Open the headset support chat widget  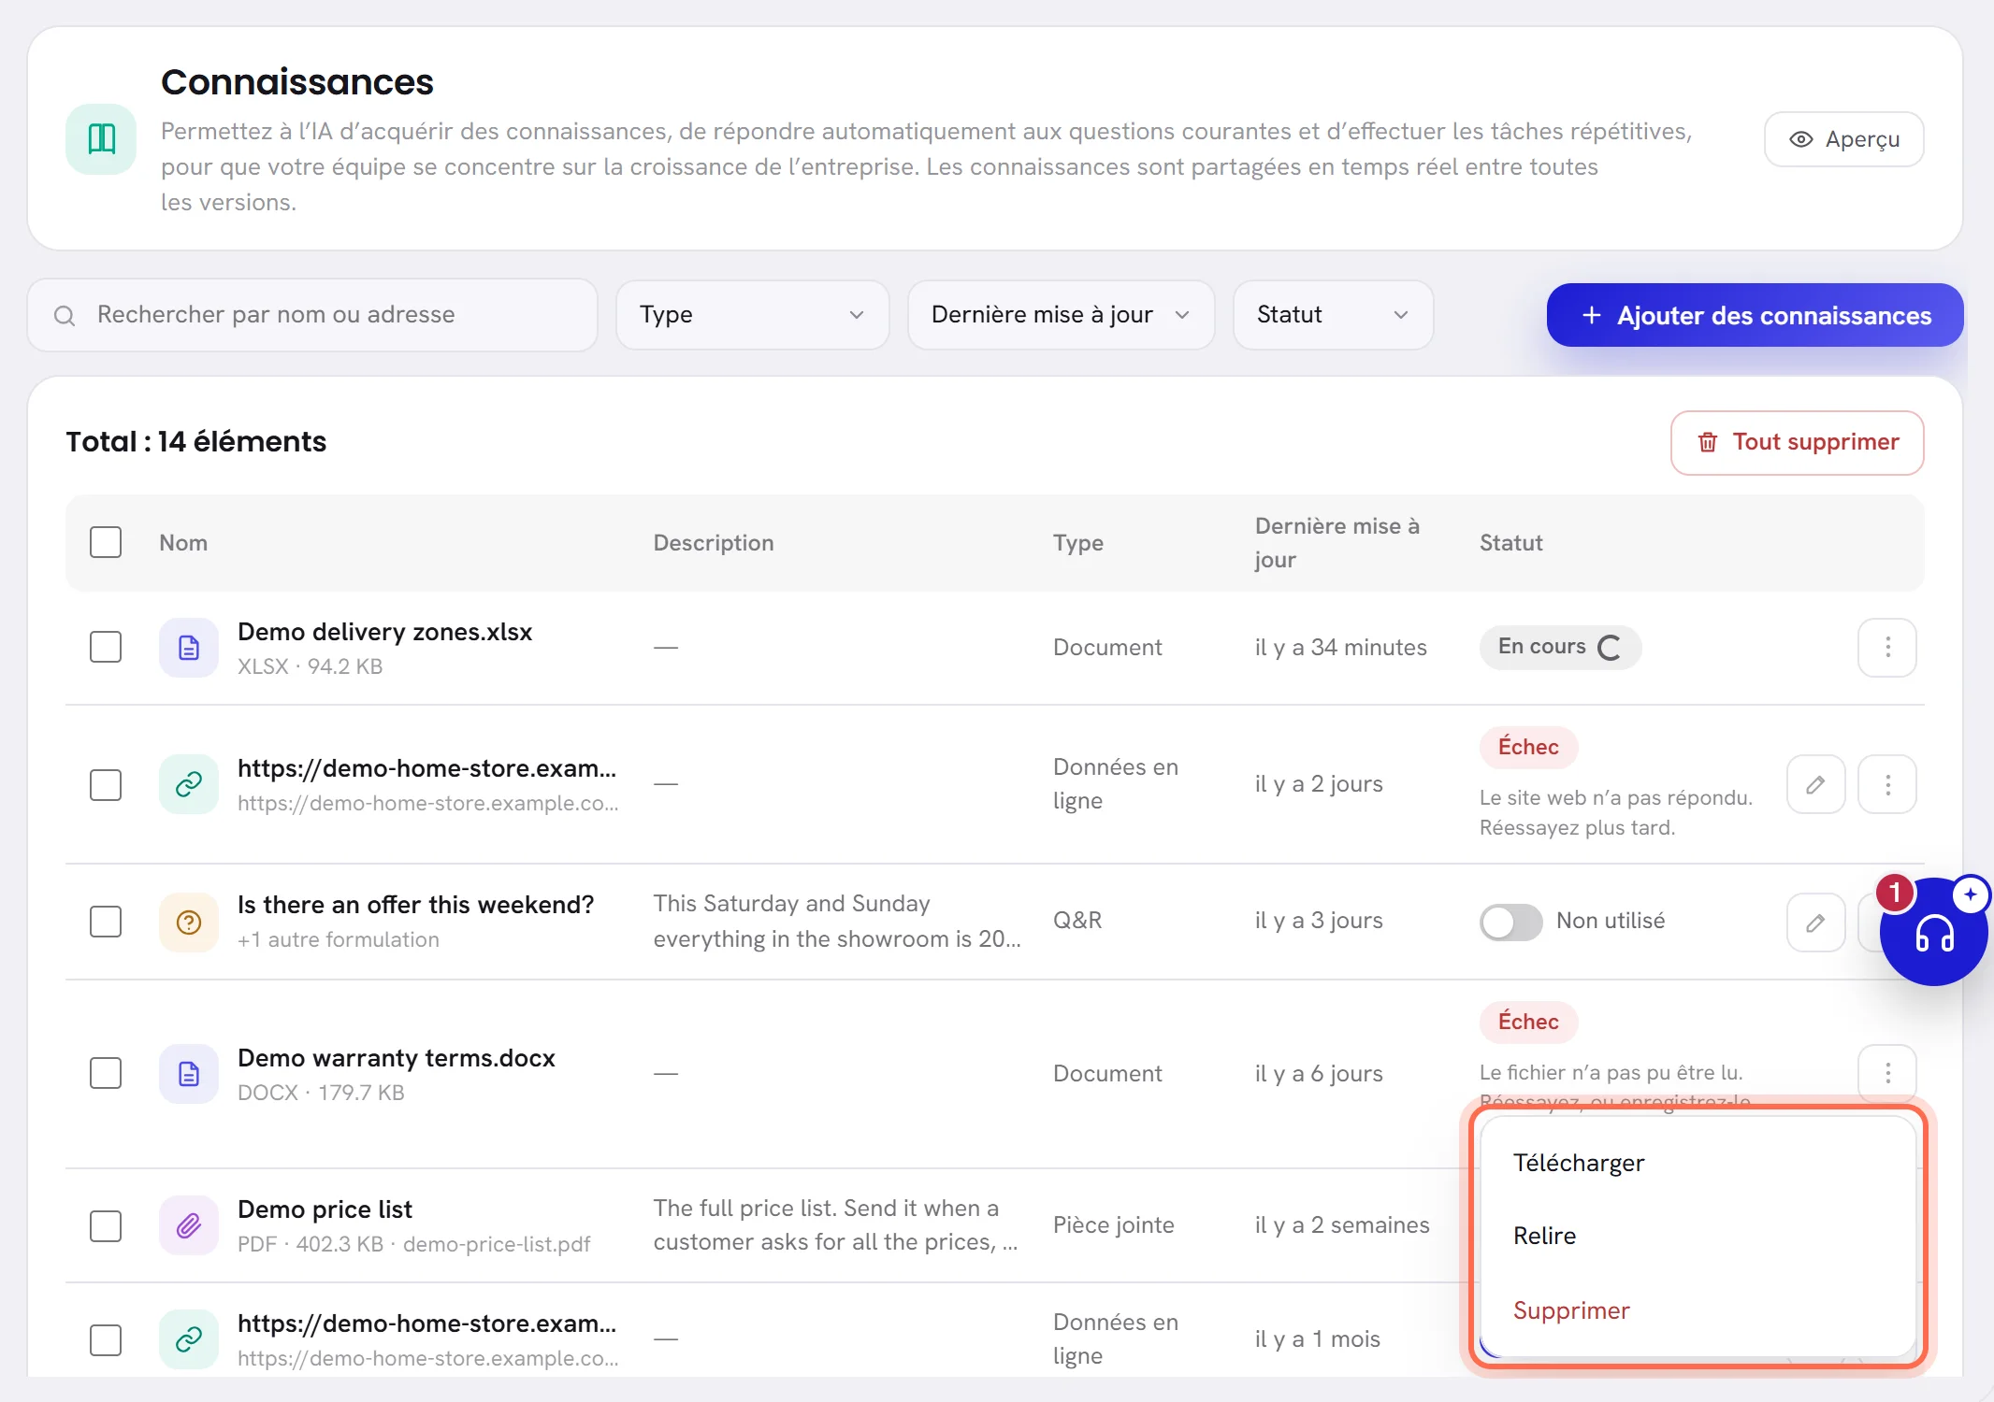[1933, 932]
